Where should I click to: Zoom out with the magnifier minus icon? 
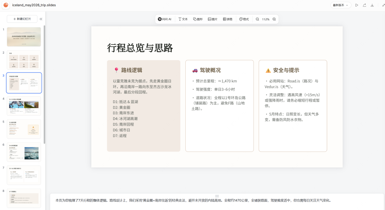[257, 19]
